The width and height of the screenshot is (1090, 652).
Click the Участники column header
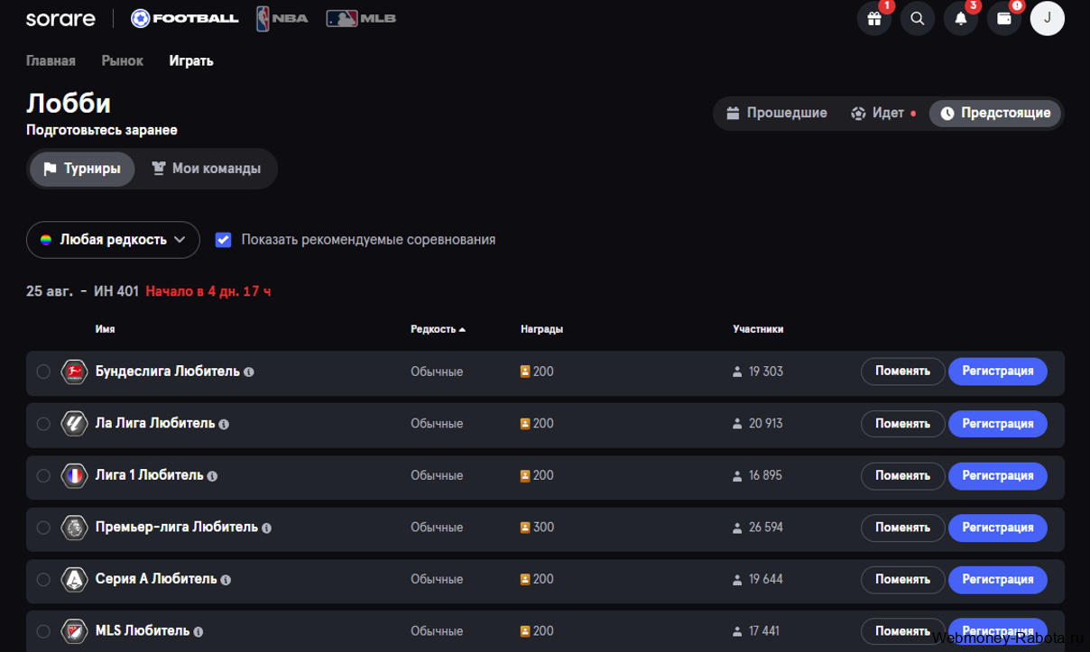[x=758, y=329]
